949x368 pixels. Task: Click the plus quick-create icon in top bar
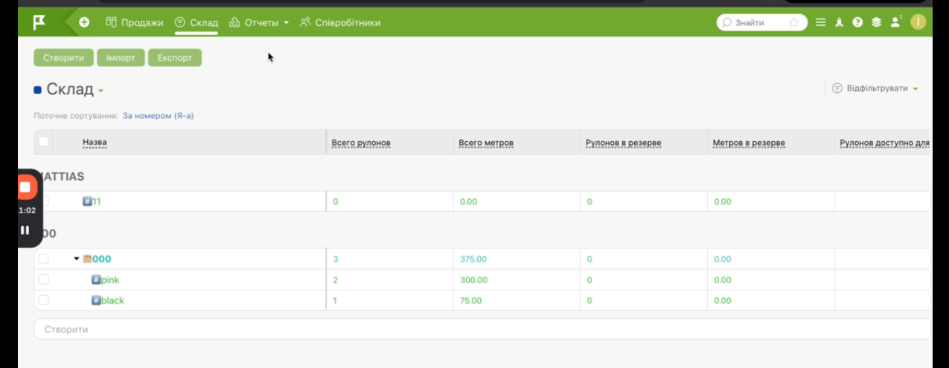point(84,22)
